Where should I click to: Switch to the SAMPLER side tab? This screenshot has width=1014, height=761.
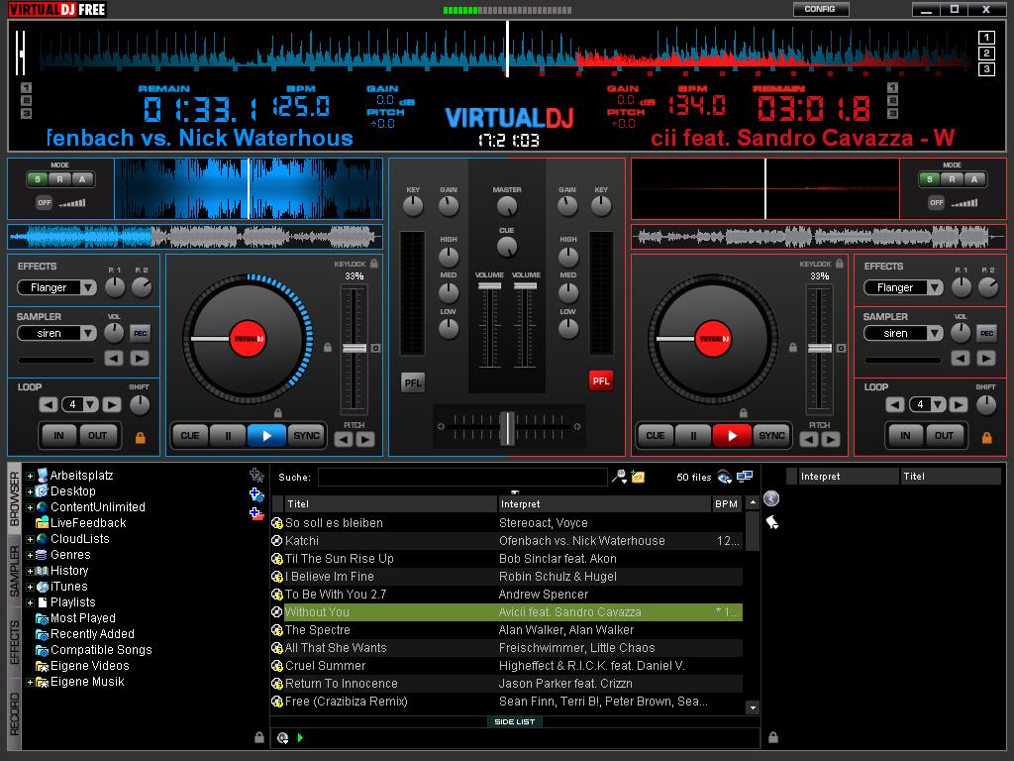[x=14, y=571]
